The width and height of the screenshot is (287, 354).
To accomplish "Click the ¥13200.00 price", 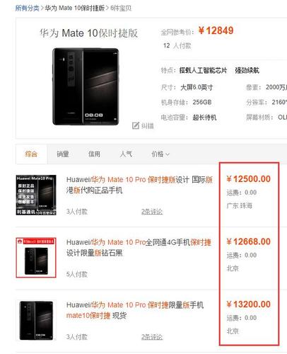I will click(x=249, y=304).
